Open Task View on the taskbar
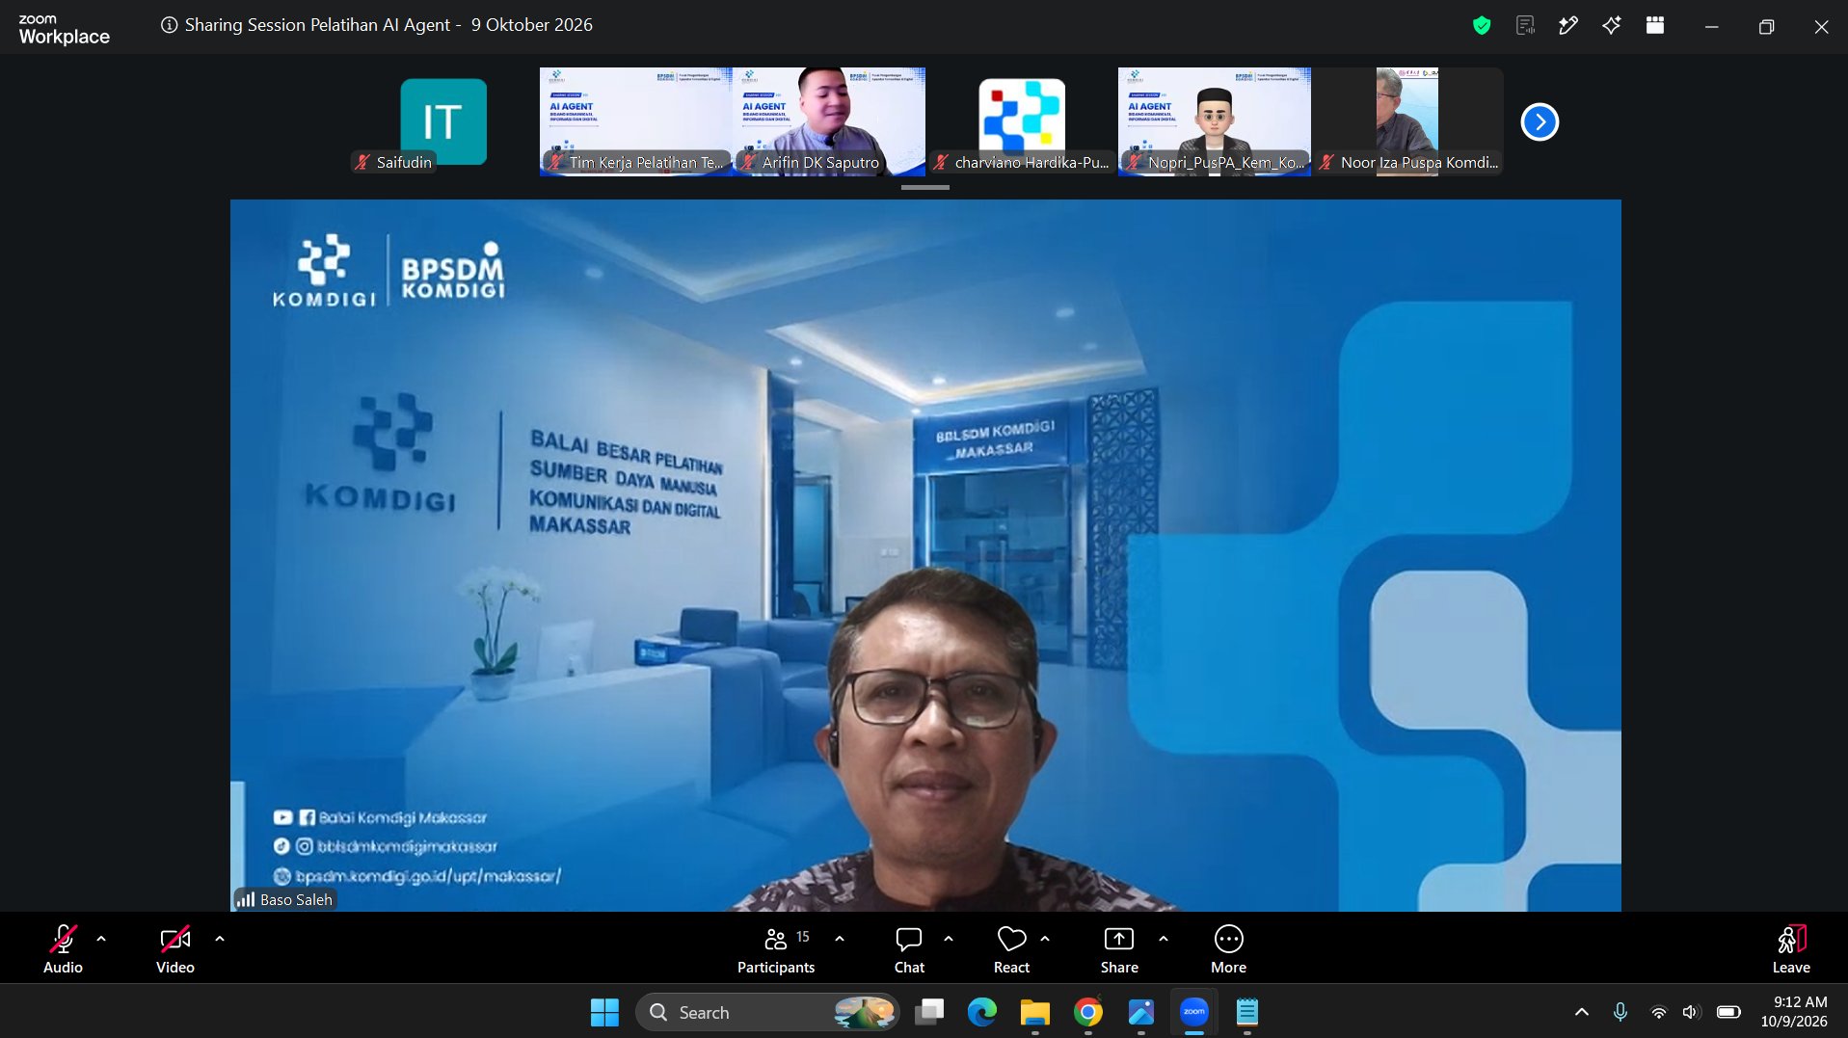 [x=929, y=1012]
